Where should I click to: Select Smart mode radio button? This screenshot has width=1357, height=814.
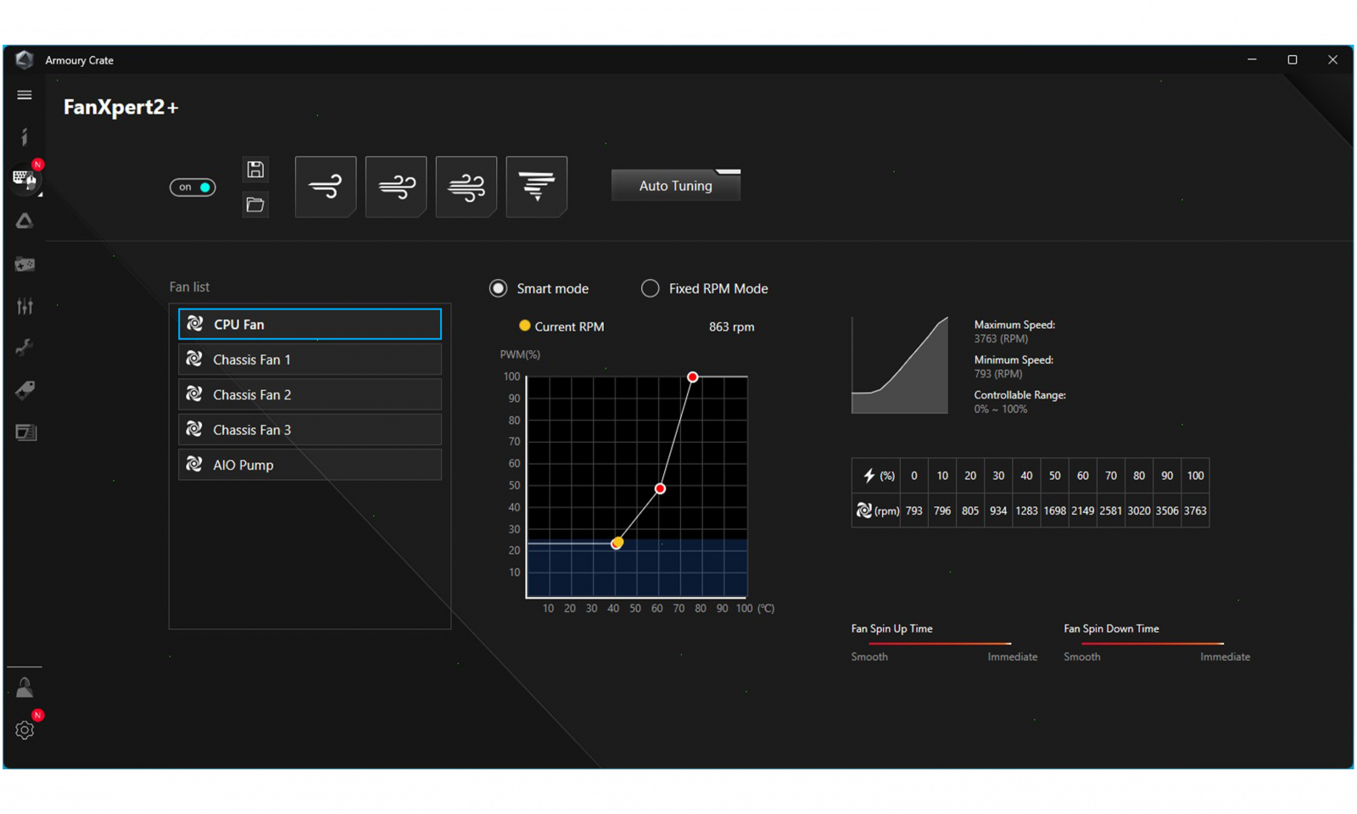pos(499,288)
